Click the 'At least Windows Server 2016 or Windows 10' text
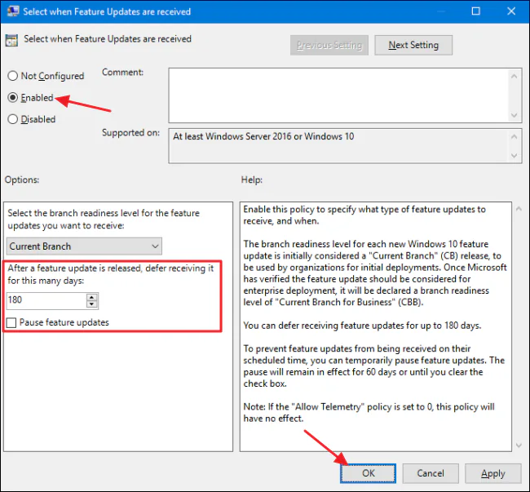530x492 pixels. tap(263, 136)
